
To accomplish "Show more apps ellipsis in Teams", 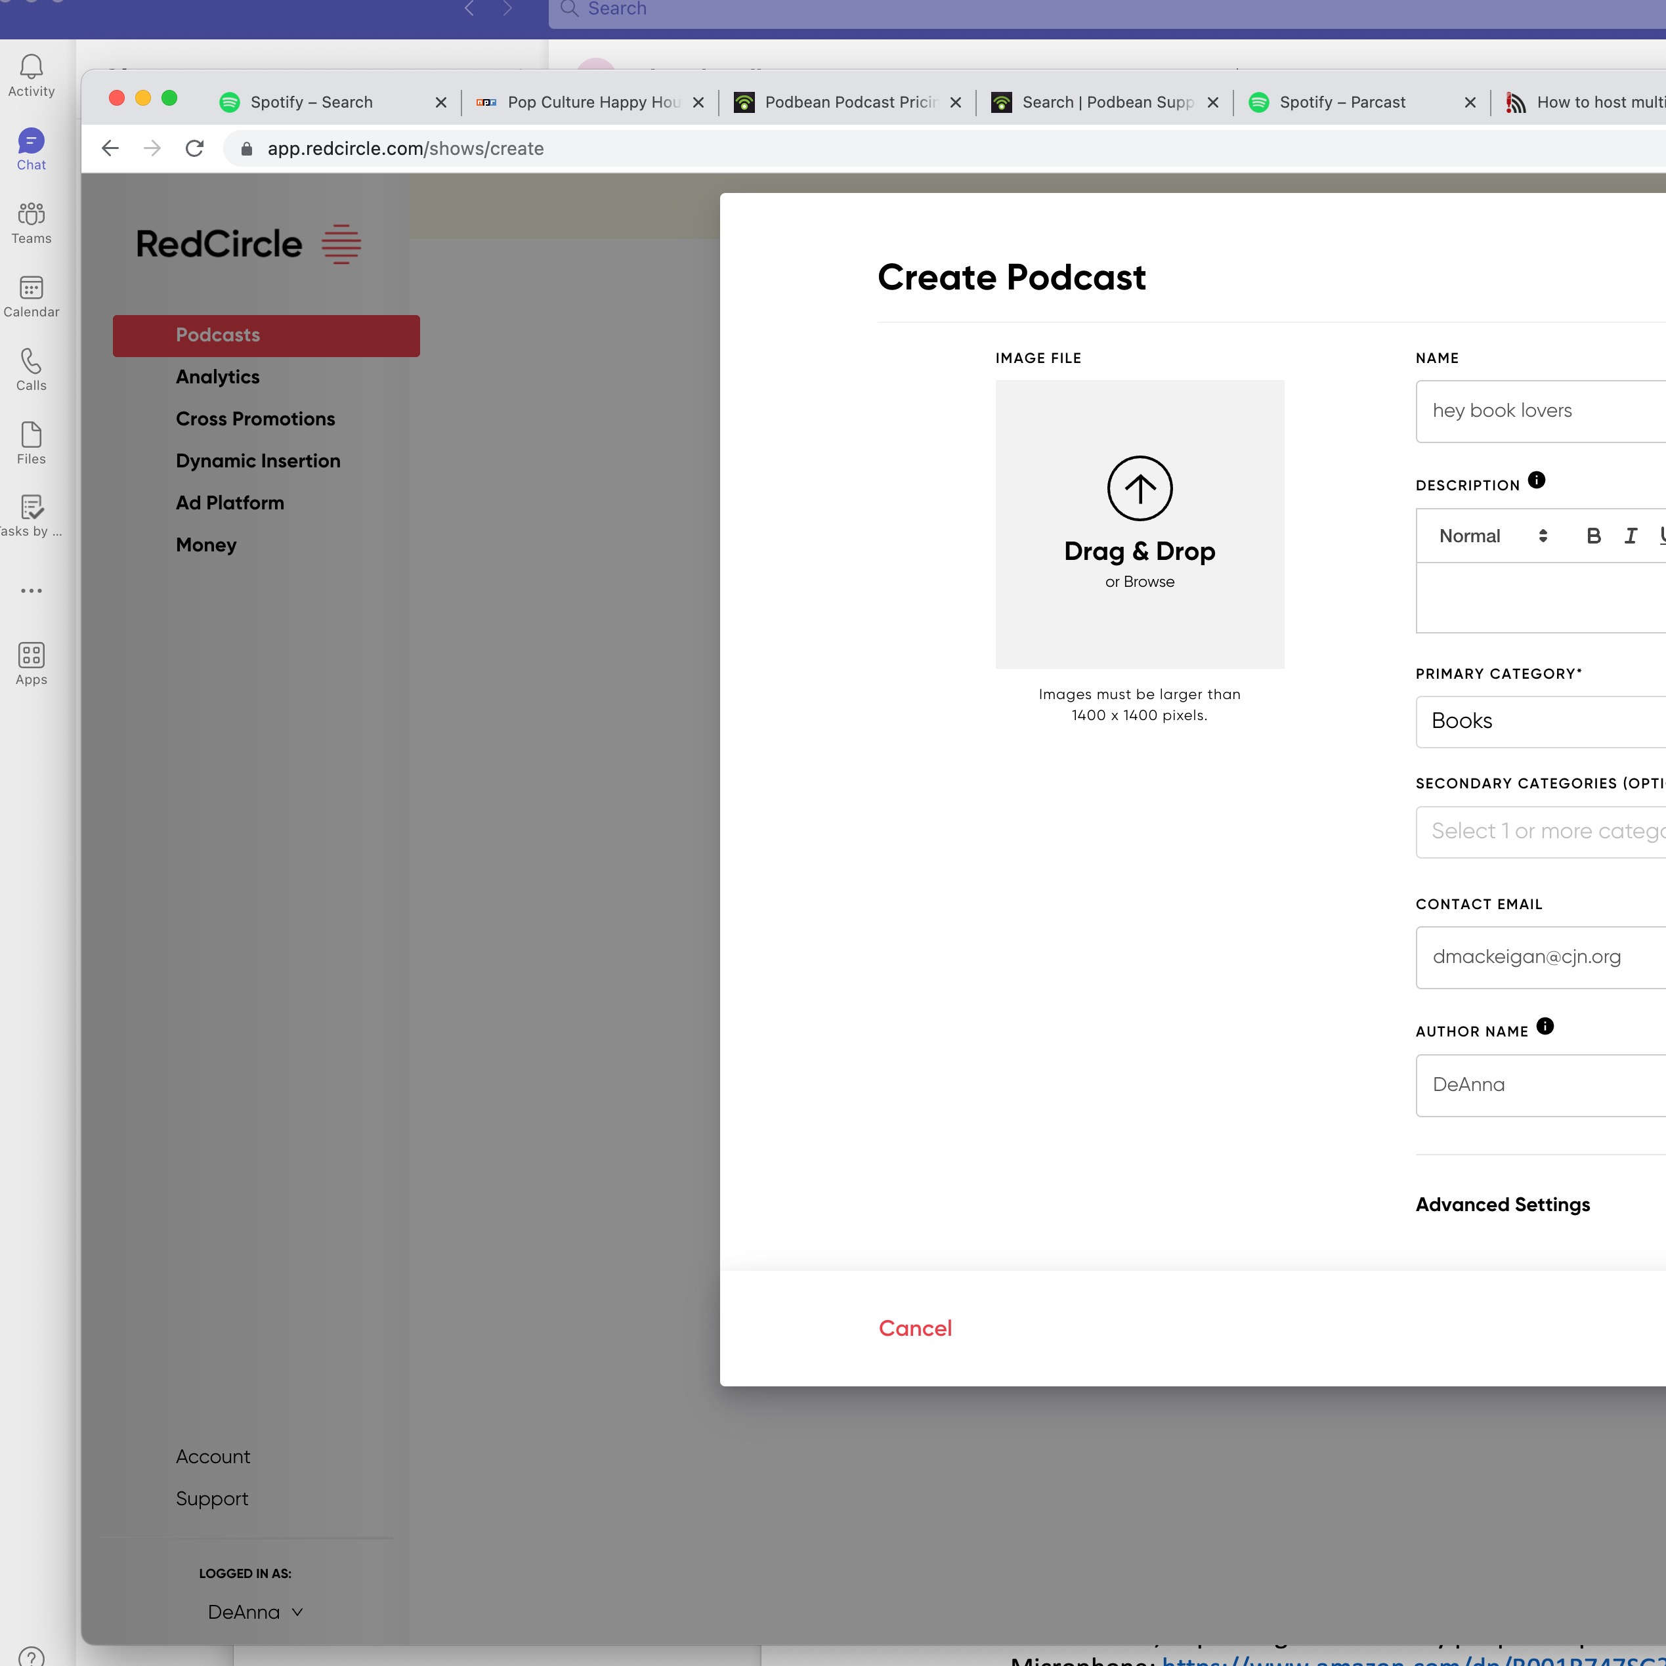I will pos(31,591).
